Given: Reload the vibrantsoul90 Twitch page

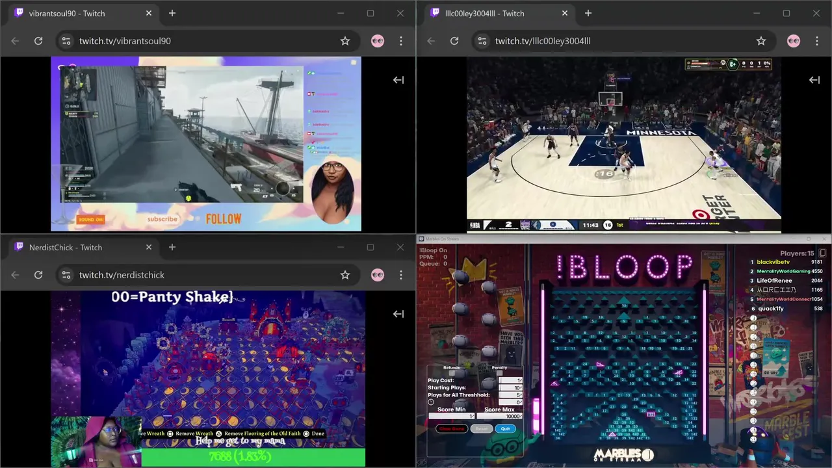Looking at the screenshot, I should [x=38, y=41].
